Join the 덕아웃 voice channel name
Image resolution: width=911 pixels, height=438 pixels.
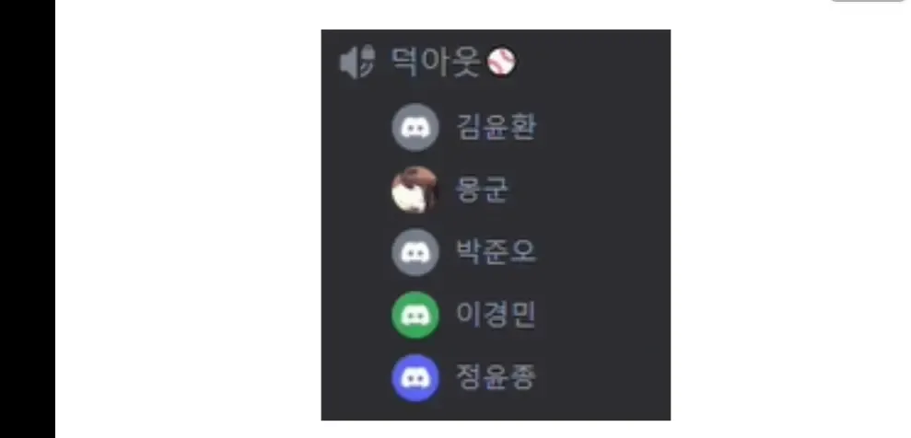tap(437, 62)
